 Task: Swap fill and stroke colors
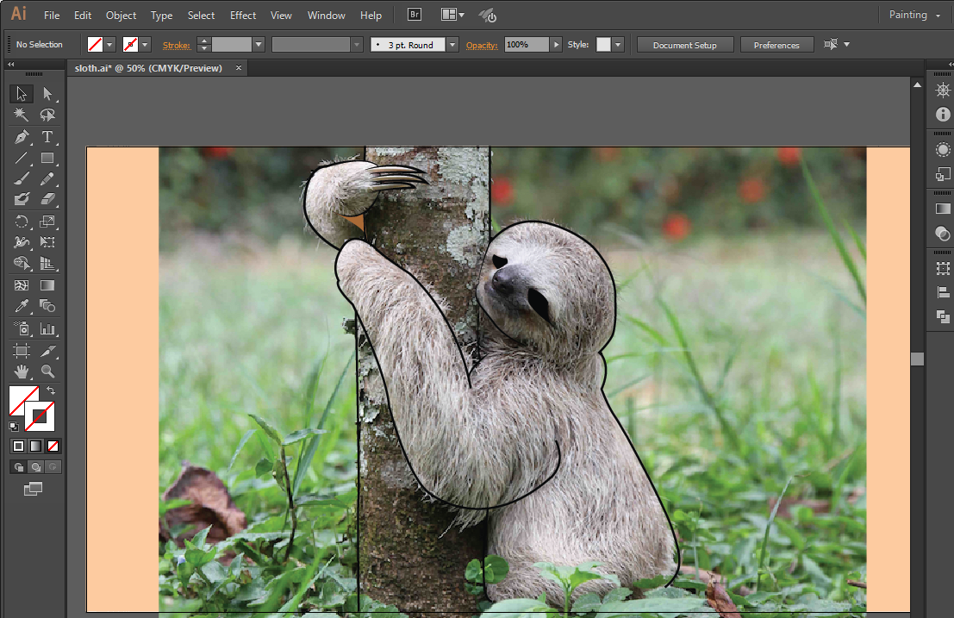[51, 391]
